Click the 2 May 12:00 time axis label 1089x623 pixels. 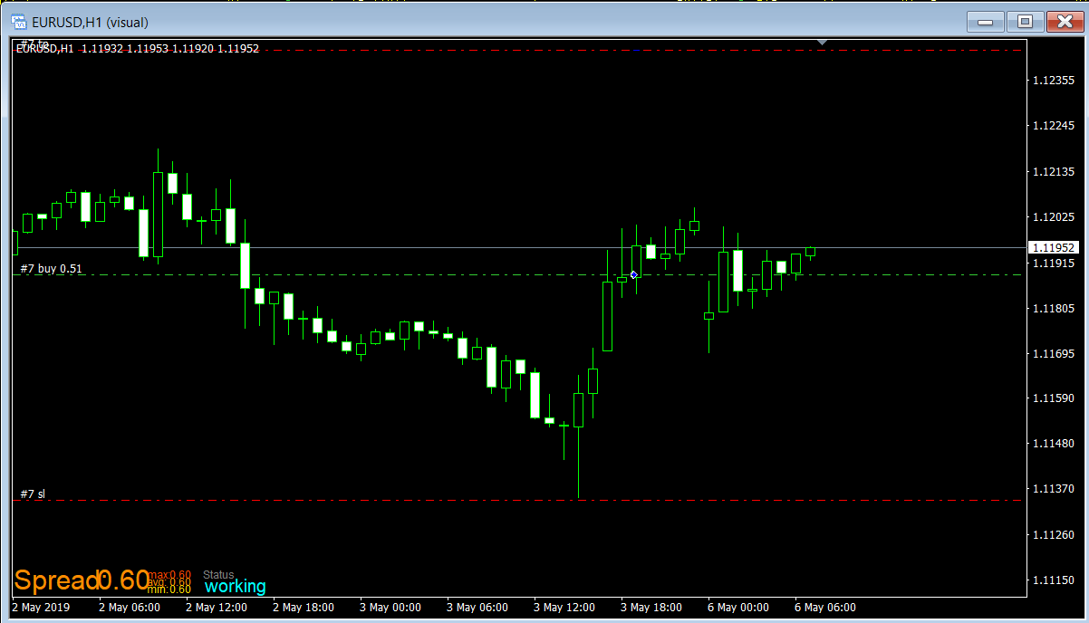(216, 608)
